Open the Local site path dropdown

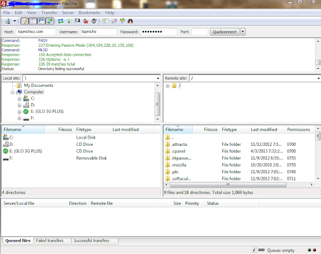pyautogui.click(x=158, y=78)
